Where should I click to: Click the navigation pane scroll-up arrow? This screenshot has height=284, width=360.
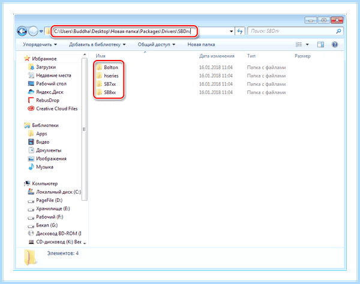pyautogui.click(x=85, y=55)
